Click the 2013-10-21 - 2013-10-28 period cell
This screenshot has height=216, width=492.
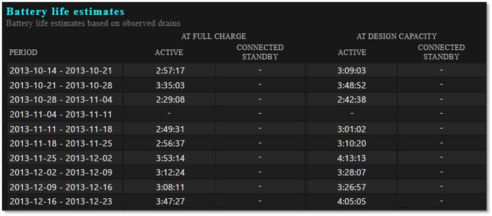pos(61,85)
